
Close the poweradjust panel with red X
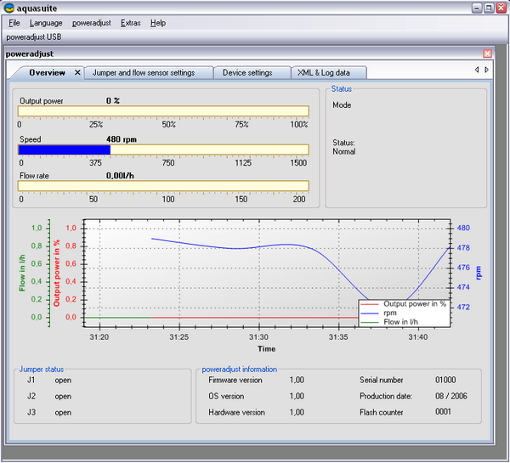coord(487,54)
